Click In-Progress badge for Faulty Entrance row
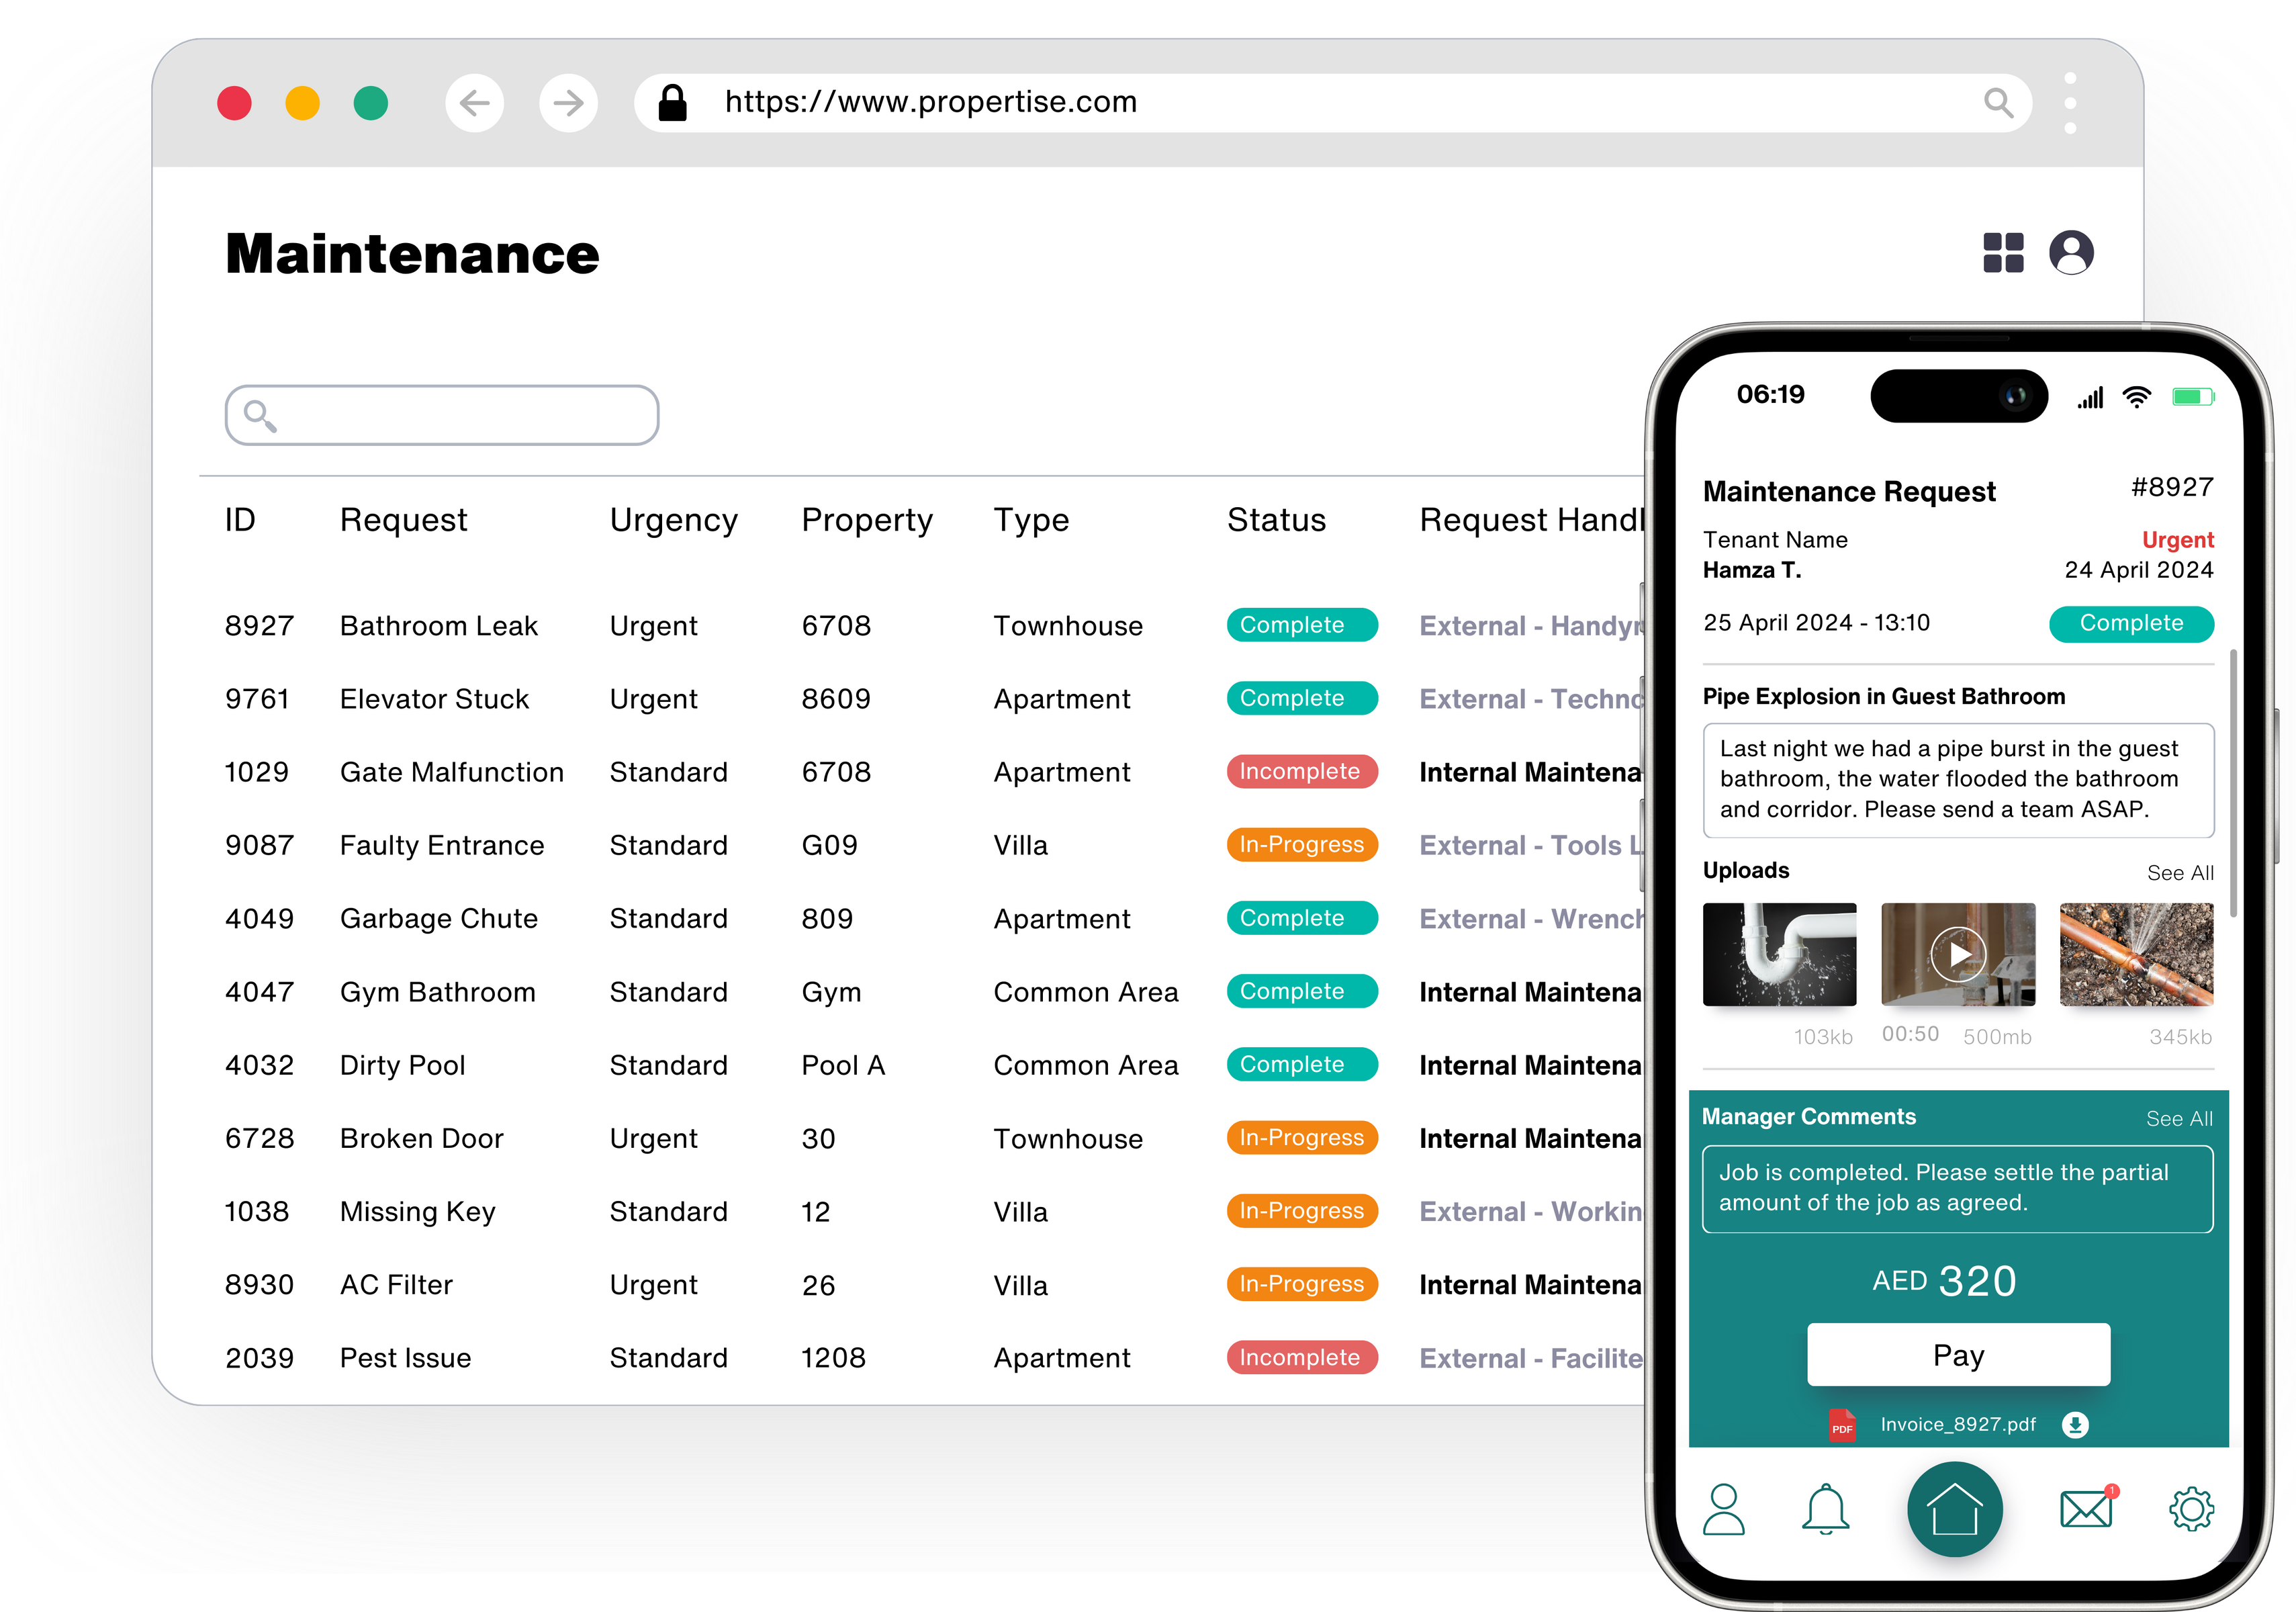This screenshot has height=1612, width=2296. click(x=1302, y=845)
